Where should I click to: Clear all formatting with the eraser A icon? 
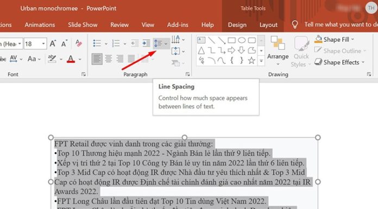[79, 43]
